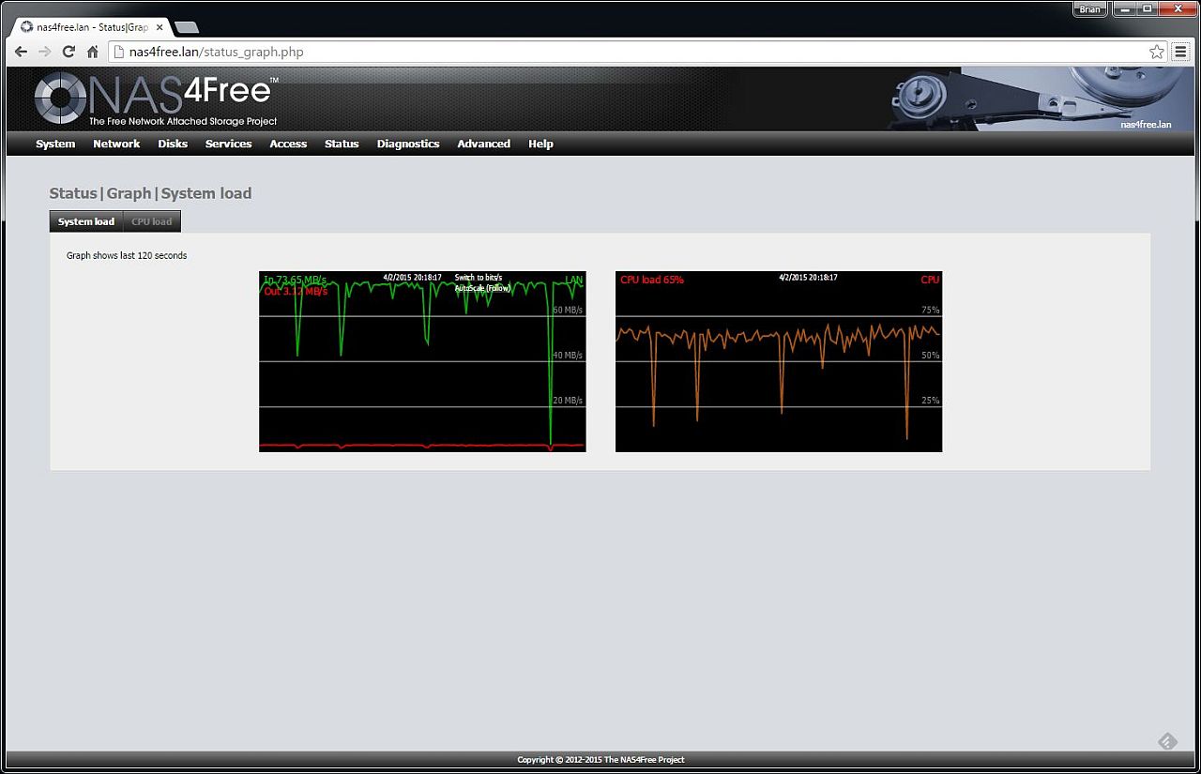This screenshot has height=774, width=1201.
Task: Click the page heading Status|Graph|System load
Action: pos(150,193)
